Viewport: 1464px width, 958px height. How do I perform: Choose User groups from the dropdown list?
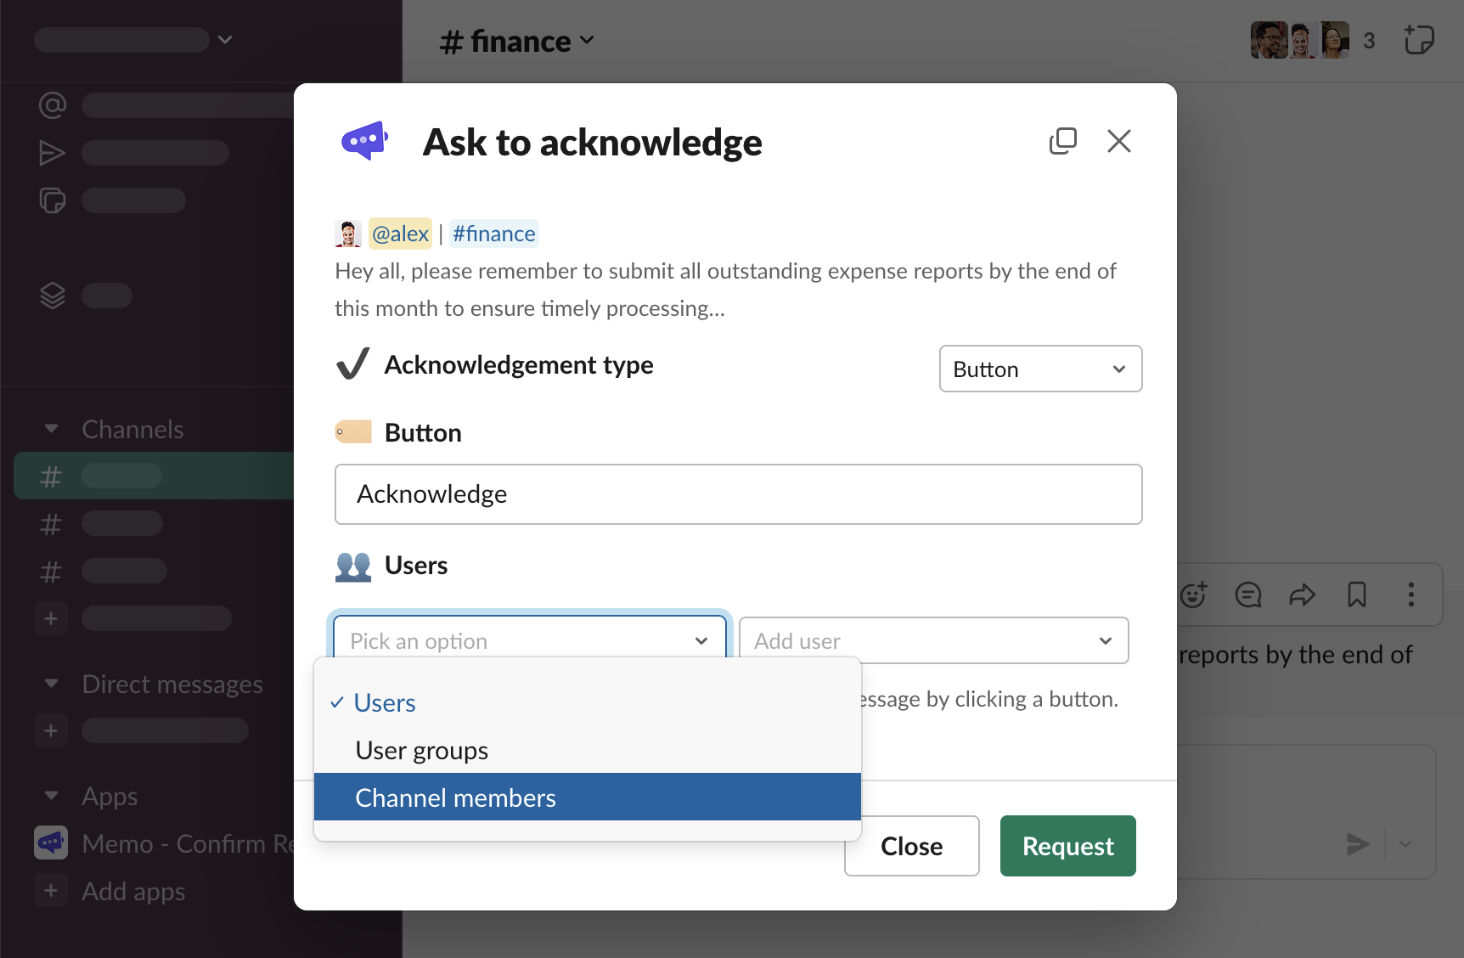point(421,751)
